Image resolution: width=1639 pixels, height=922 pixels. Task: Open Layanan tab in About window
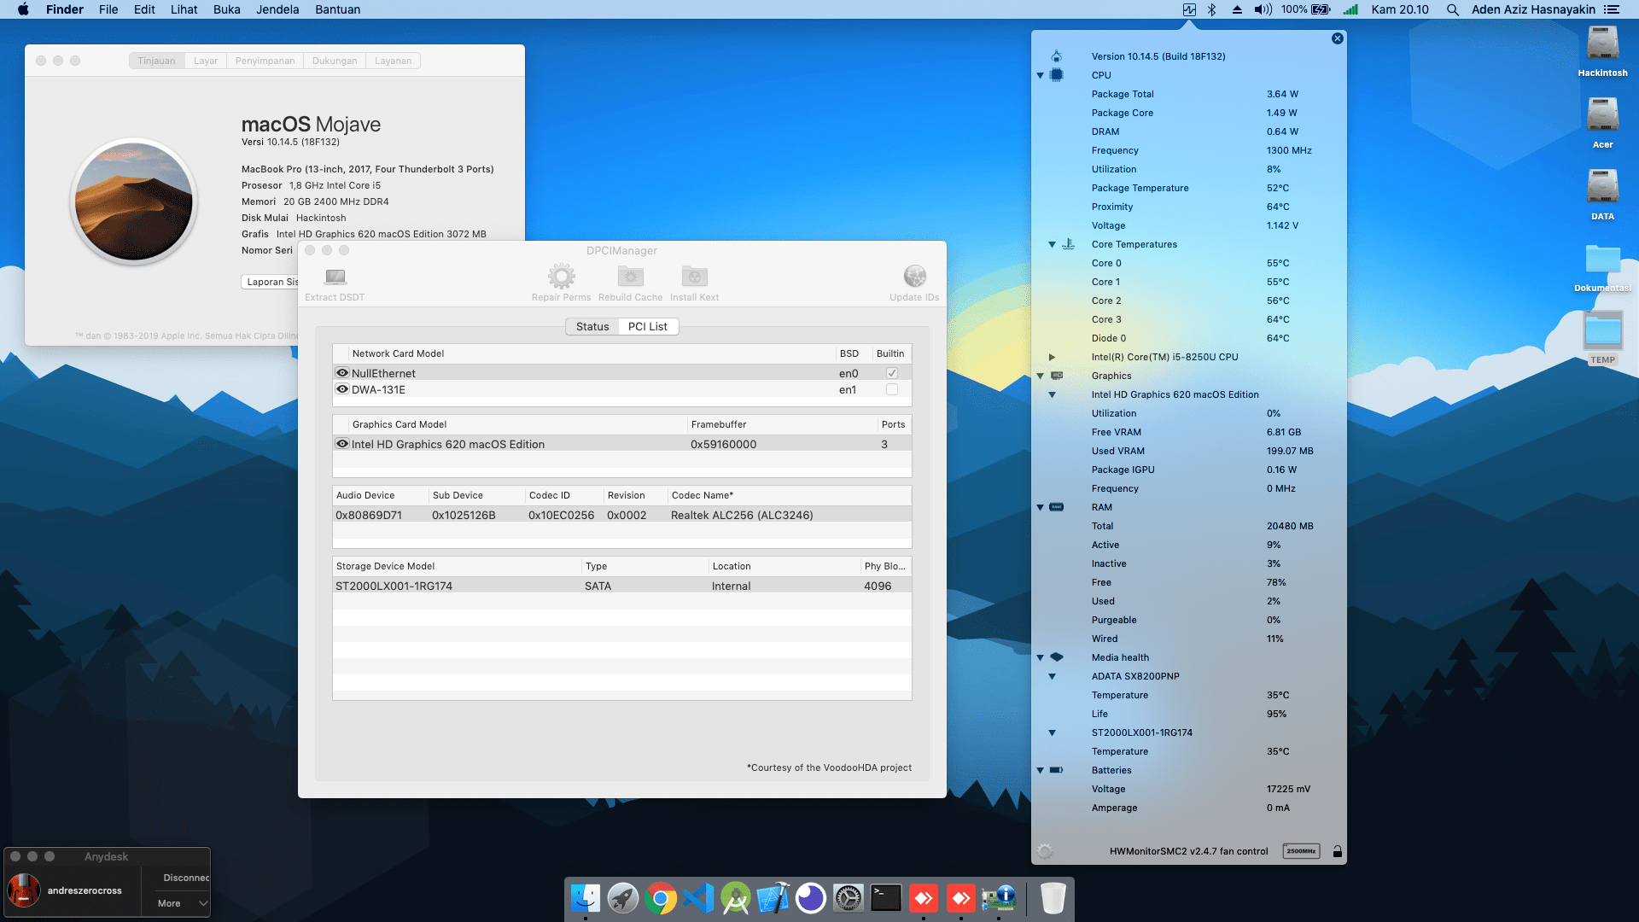coord(393,61)
